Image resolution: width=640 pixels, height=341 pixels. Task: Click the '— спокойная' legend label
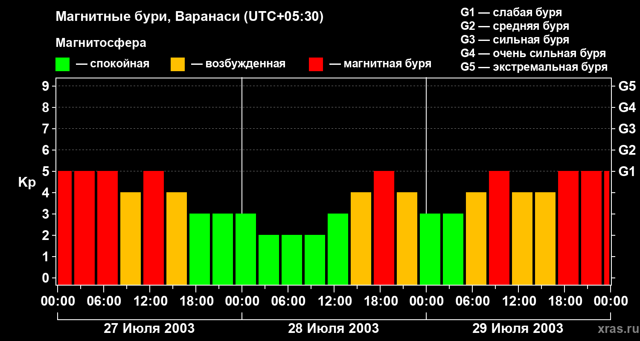[x=113, y=64]
